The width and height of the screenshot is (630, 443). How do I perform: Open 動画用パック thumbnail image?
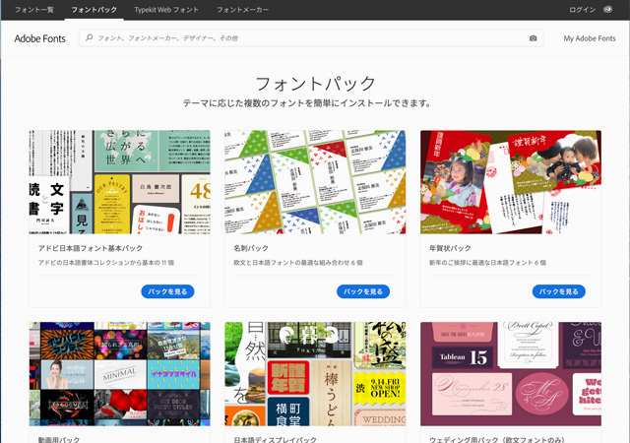120,374
